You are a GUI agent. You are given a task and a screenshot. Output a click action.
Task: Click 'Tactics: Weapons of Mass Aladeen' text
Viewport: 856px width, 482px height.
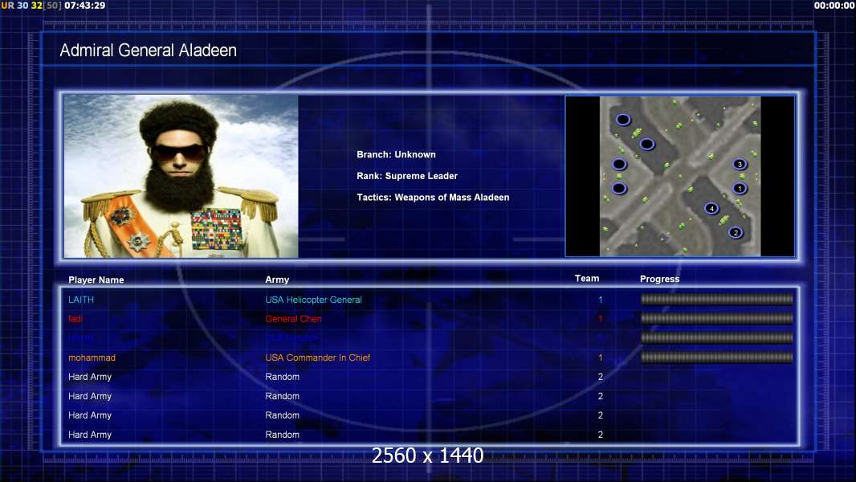pyautogui.click(x=433, y=197)
